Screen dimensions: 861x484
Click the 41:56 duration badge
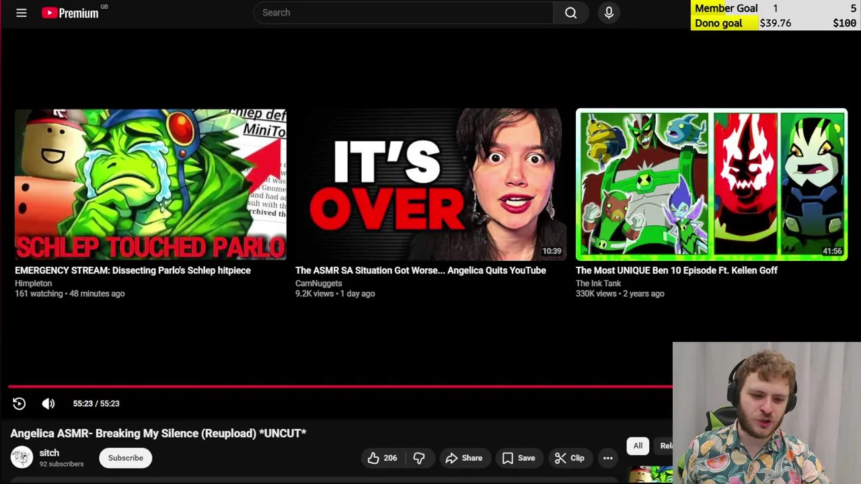click(832, 251)
